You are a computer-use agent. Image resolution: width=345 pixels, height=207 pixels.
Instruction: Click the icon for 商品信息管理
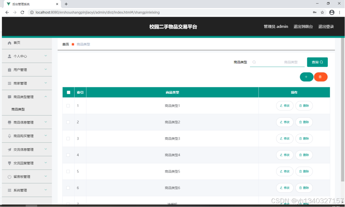click(9, 122)
